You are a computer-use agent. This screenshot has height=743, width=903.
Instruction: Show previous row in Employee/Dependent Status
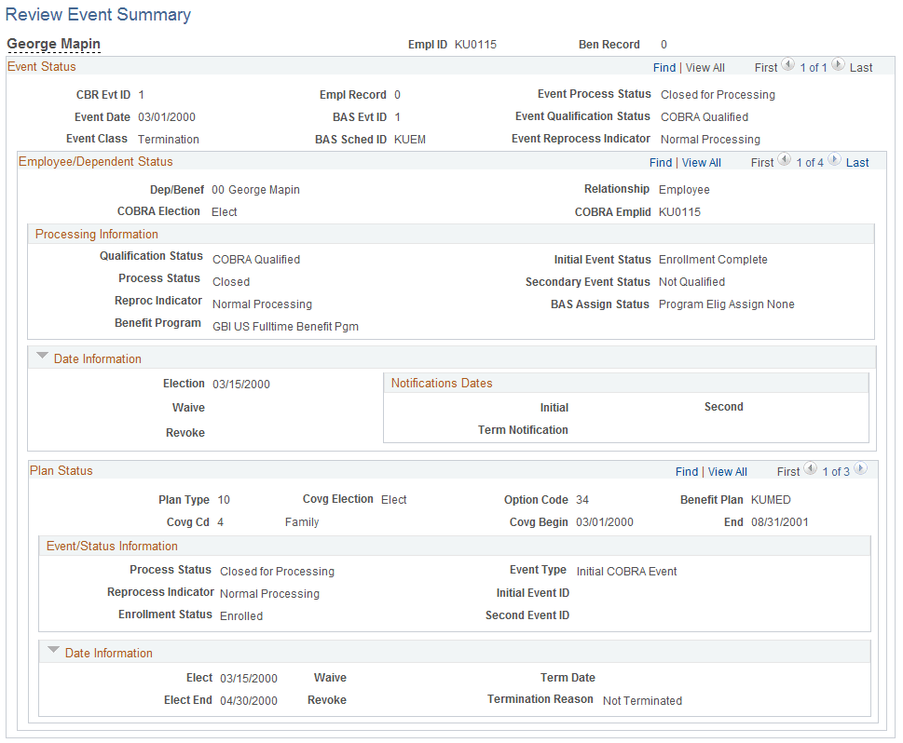[x=785, y=160]
